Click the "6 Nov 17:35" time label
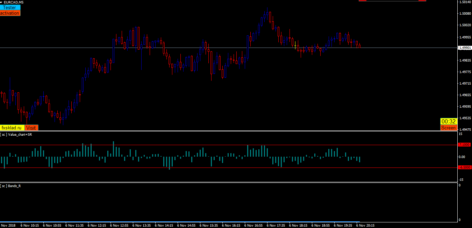This screenshot has height=228, width=472. [276, 226]
